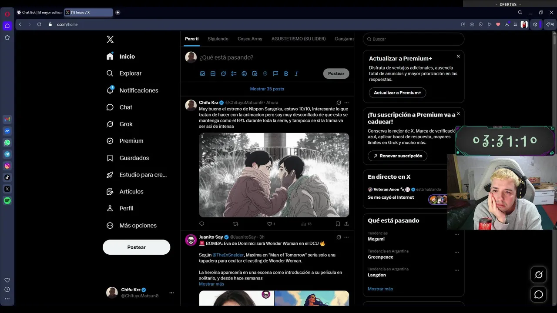Open more options on Chifu Krz post
The image size is (557, 313).
pyautogui.click(x=346, y=103)
